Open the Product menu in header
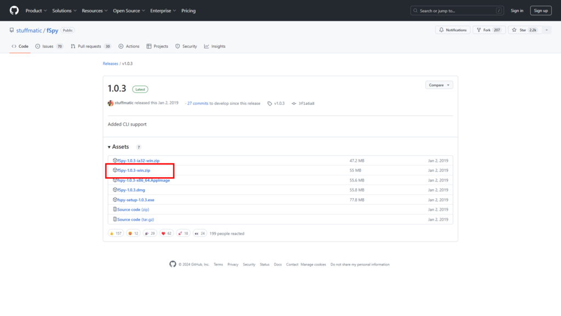Image resolution: width=561 pixels, height=316 pixels. pos(36,10)
